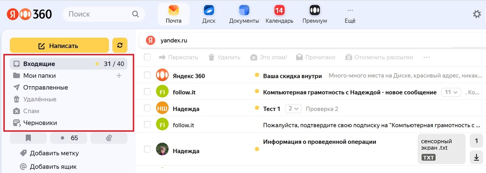Open the toolbar more-actions ellipsis
This screenshot has width=486, height=173.
click(426, 57)
